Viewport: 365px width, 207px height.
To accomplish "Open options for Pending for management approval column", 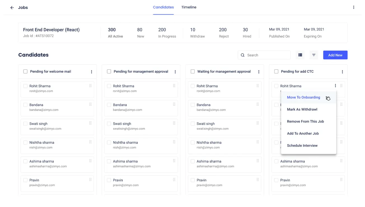I will pos(175,72).
